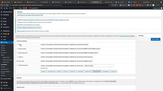Select the Plain permalink radio button
The width and height of the screenshot is (163, 91).
pos(17,44)
